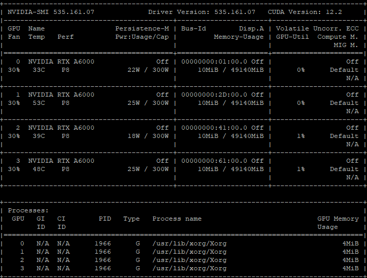Screen dimensions: 367x278
Task: Click the Type column header
Action: tap(131, 219)
